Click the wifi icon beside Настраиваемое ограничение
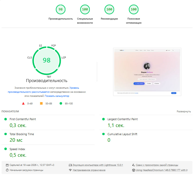Viewport: 194px width, 175px height. 70,170
